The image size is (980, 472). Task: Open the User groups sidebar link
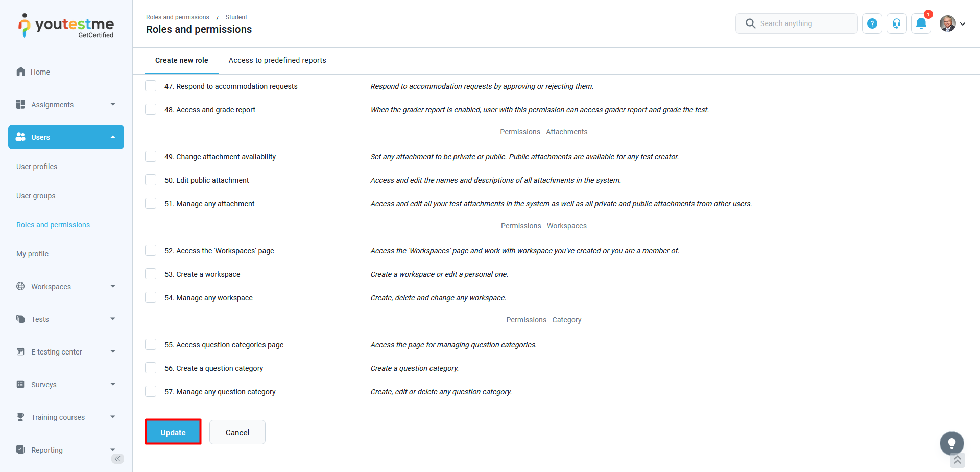pos(36,196)
